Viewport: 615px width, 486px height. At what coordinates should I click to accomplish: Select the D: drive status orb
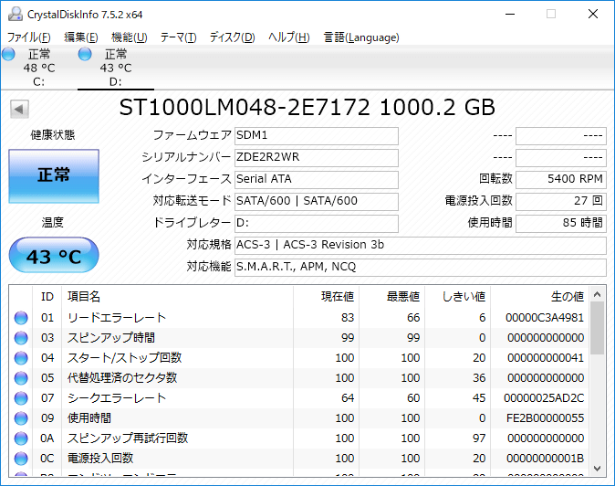pos(85,55)
